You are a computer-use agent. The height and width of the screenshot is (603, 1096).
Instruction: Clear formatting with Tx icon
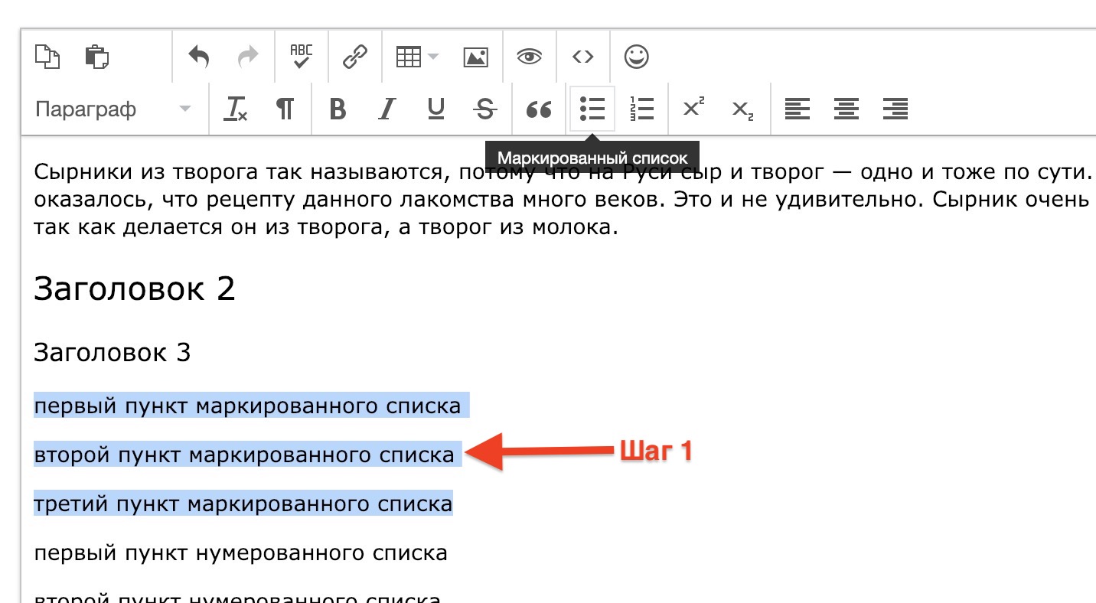click(235, 109)
